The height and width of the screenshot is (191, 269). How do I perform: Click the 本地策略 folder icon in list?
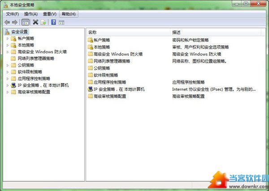90,47
